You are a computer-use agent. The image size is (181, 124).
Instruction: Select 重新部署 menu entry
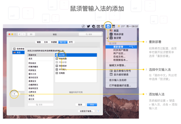pos(119,47)
